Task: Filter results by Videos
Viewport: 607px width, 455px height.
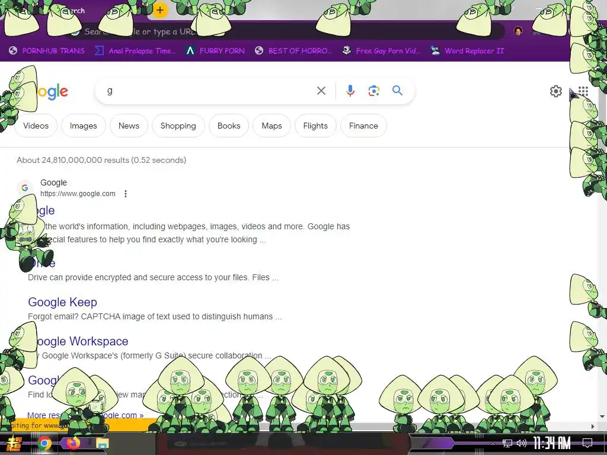Action: tap(36, 126)
